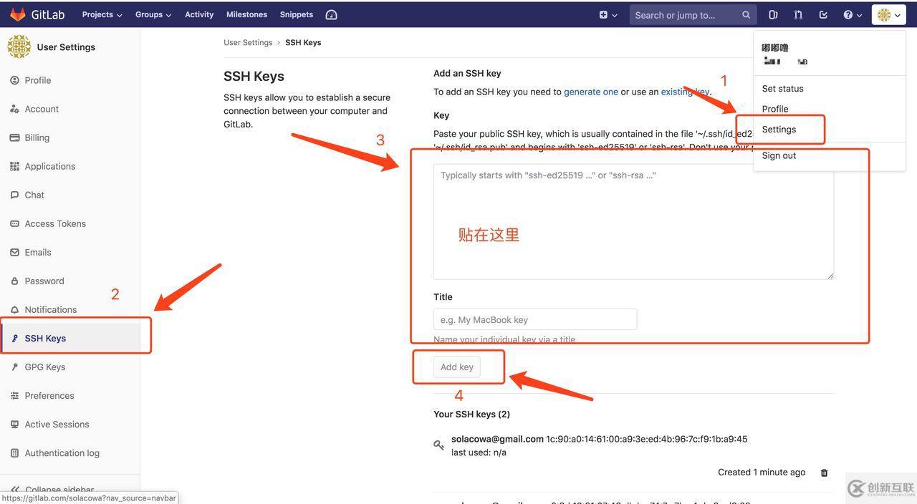Toggle the user avatar dropdown in navbar
Image resolution: width=917 pixels, height=504 pixels.
click(x=889, y=14)
